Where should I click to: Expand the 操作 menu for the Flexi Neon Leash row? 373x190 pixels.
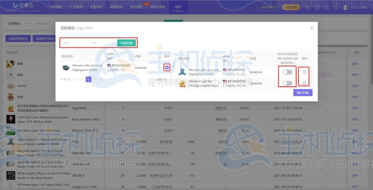[x=356, y=131]
